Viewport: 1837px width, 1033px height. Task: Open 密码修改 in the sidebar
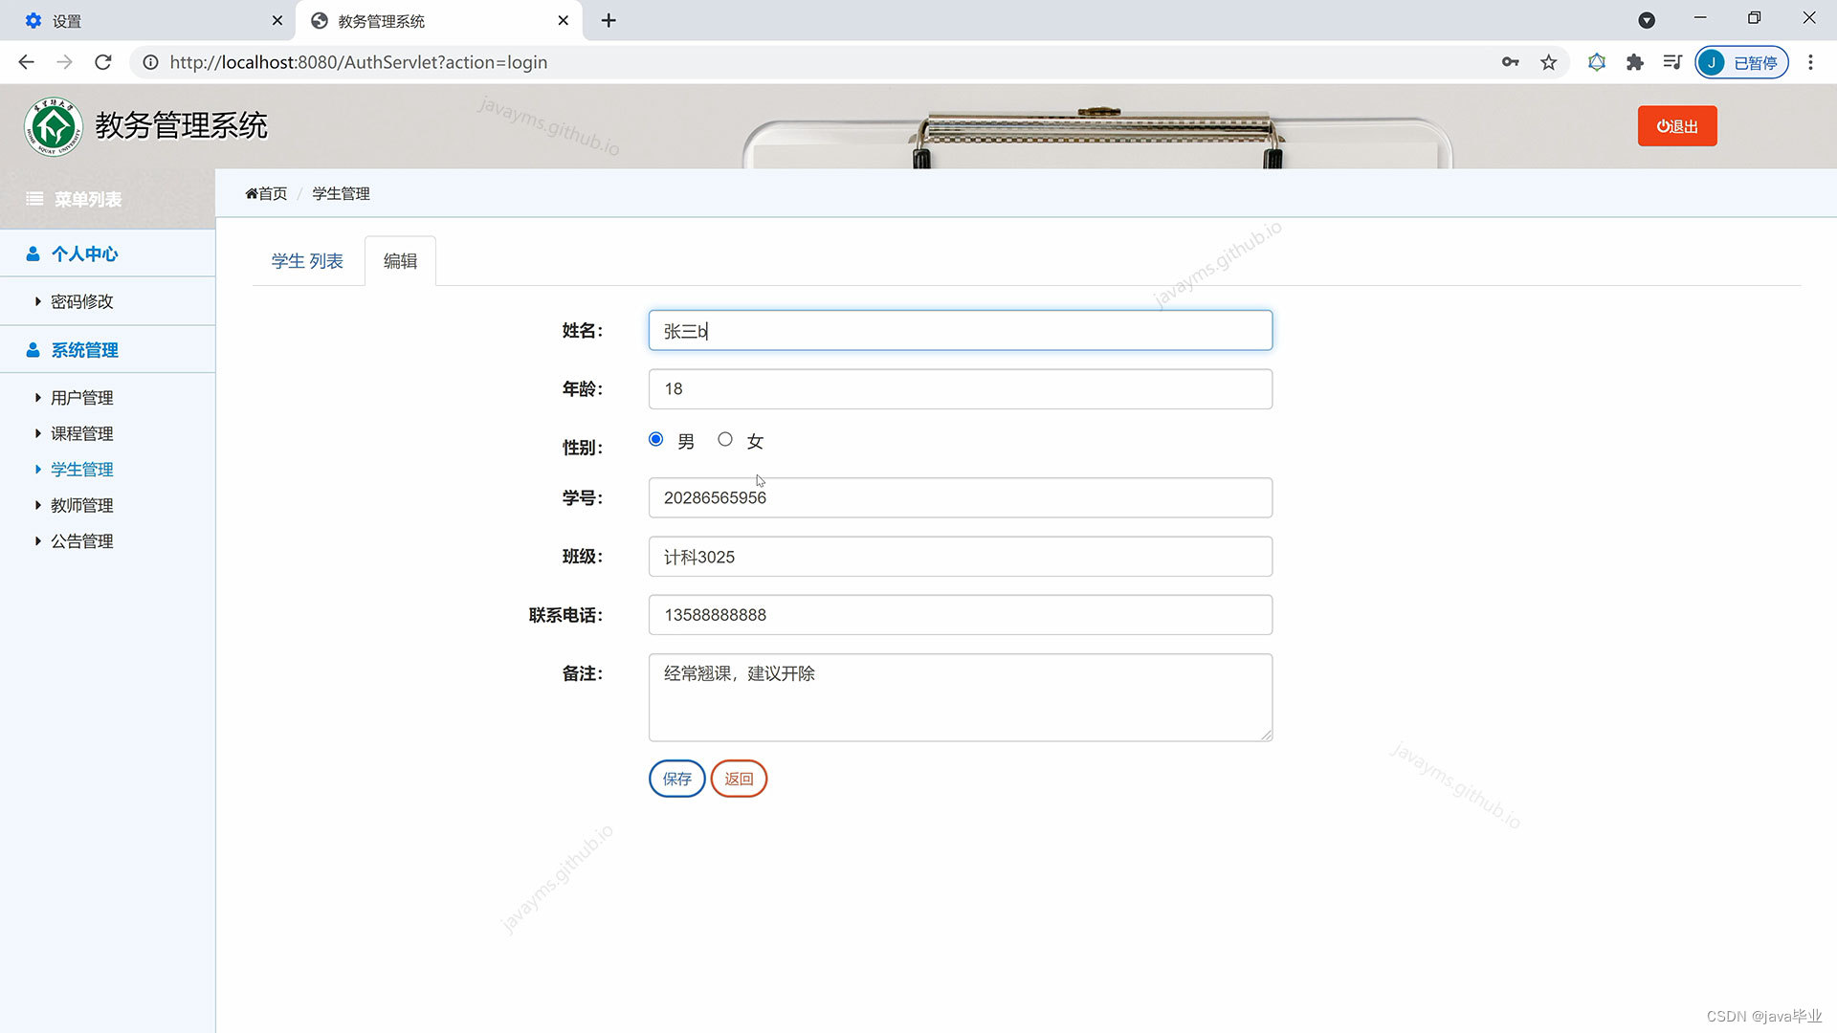(81, 301)
